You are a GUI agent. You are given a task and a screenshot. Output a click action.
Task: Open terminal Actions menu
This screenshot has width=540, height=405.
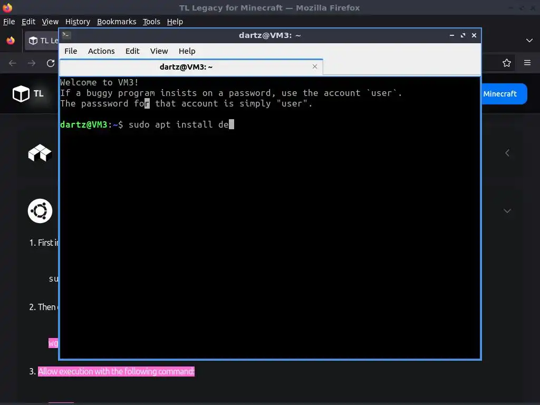pyautogui.click(x=101, y=51)
